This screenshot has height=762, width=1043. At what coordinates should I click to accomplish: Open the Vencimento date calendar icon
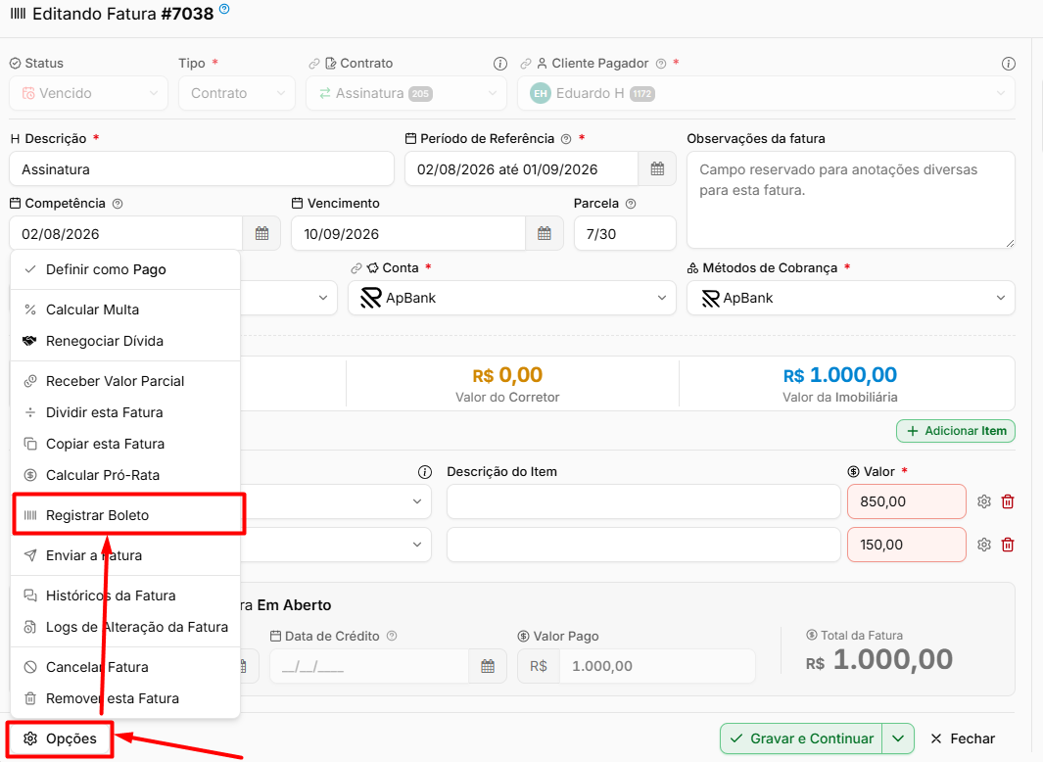545,233
